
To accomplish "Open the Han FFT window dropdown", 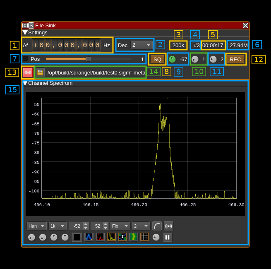I will pos(37,226).
